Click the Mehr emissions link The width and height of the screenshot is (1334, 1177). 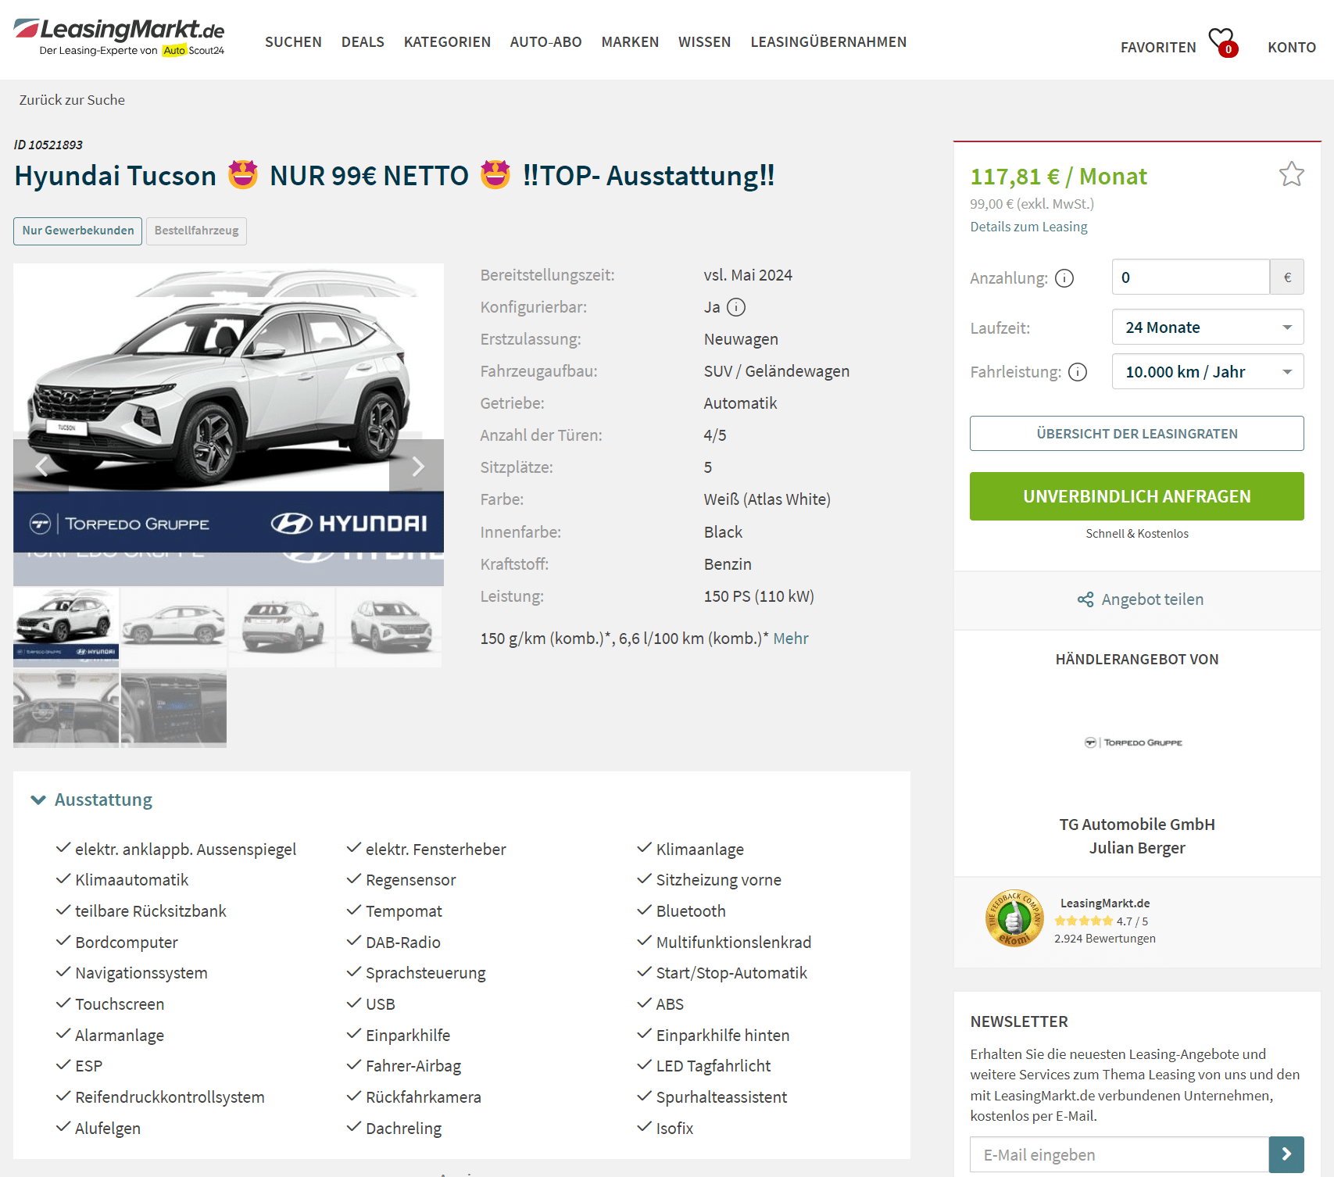tap(790, 639)
